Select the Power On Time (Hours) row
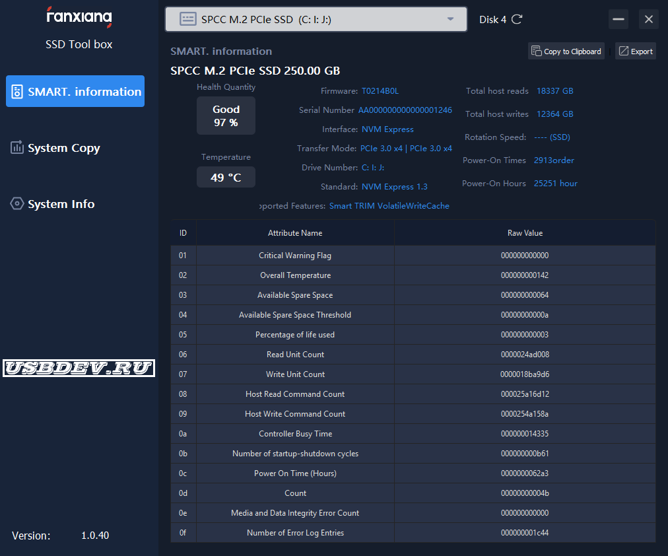 coord(413,473)
